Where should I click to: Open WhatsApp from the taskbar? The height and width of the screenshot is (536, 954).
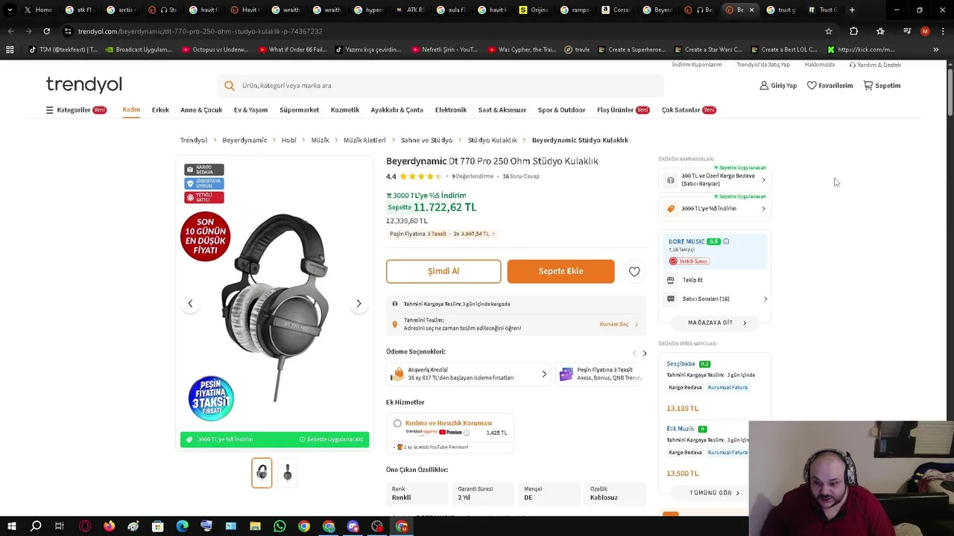[279, 526]
